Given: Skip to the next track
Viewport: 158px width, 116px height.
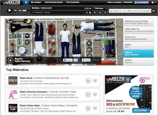Looking at the screenshot, I should 15,10.
